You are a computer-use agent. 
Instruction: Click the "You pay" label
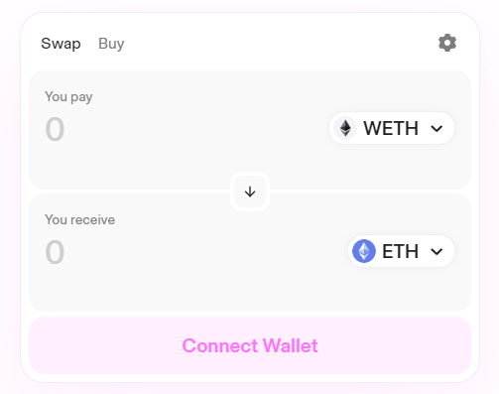pyautogui.click(x=68, y=97)
